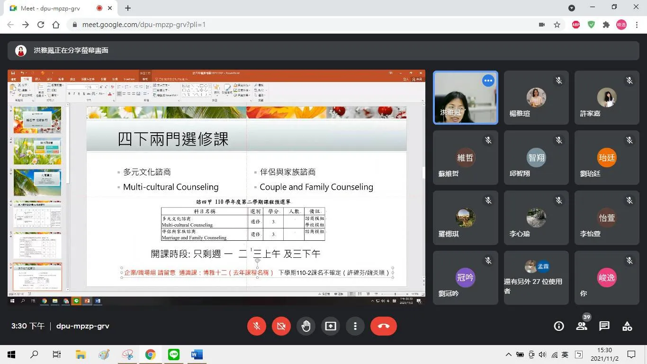The width and height of the screenshot is (647, 364).
Task: Open Chrome three-dot menu
Action: [637, 25]
